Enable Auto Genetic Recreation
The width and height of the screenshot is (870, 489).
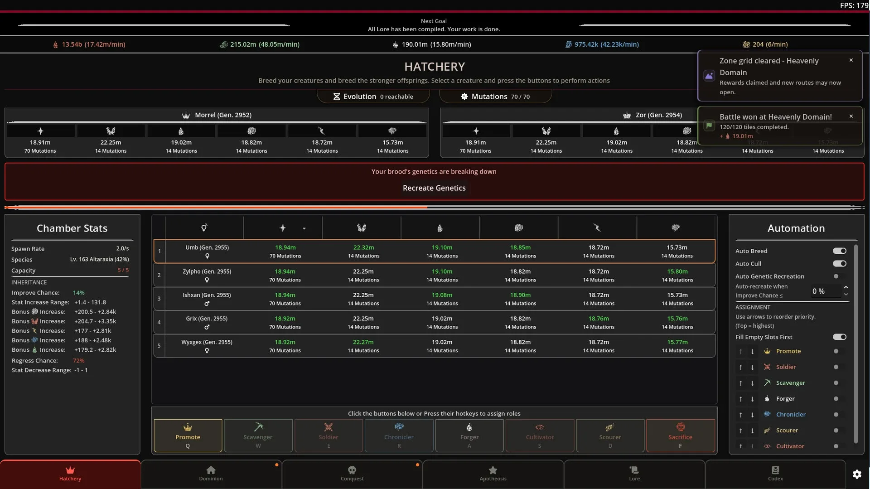tap(836, 276)
